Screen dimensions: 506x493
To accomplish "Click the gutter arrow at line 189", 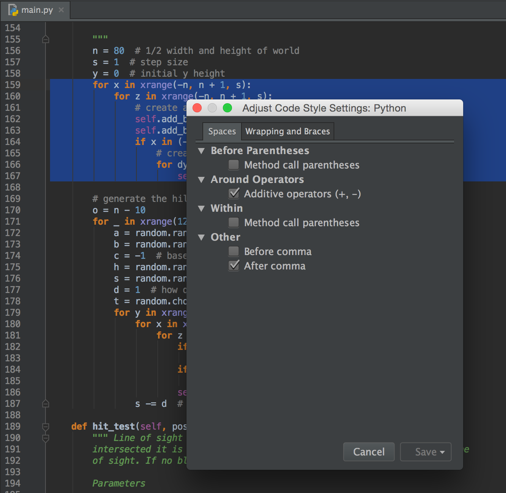I will point(45,427).
